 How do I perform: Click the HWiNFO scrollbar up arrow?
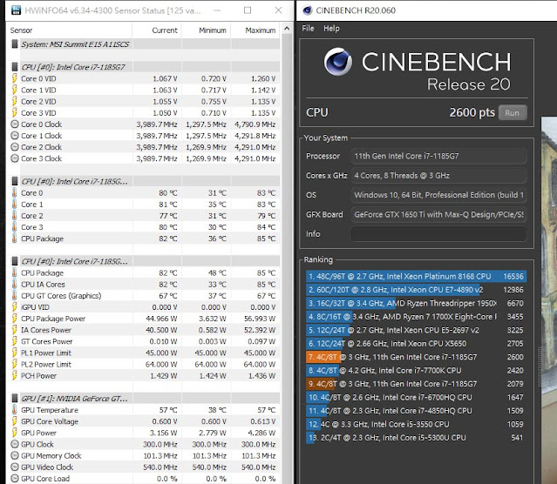(x=287, y=29)
